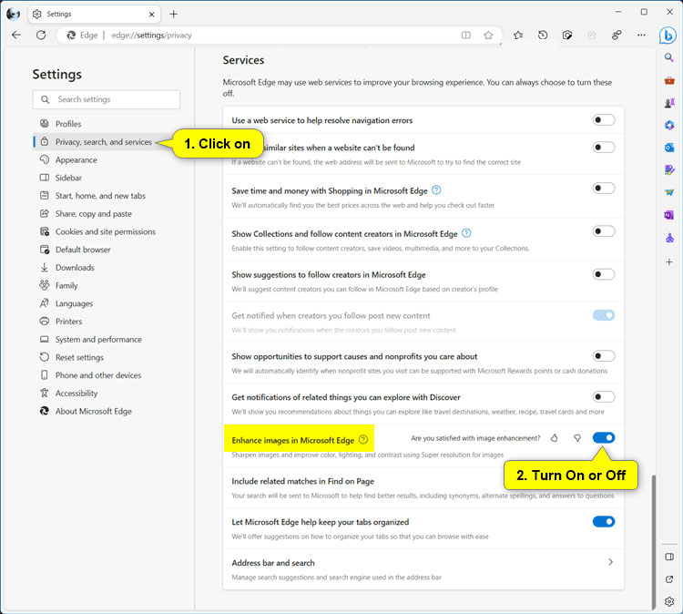Open sidebar OneNote icon
This screenshot has height=614, width=683.
tap(669, 215)
